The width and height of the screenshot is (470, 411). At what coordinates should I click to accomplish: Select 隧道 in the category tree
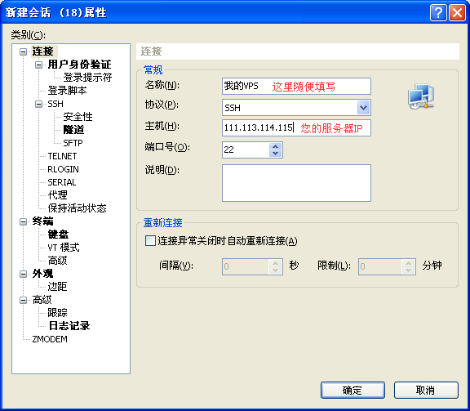[x=73, y=130]
